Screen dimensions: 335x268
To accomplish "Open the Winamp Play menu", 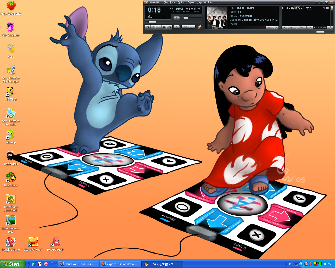I will pyautogui.click(x=172, y=2).
